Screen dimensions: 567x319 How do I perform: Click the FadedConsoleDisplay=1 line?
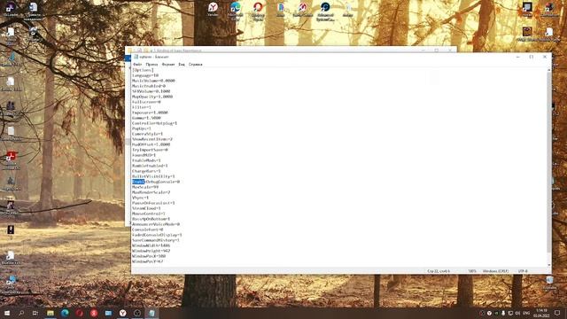(157, 235)
